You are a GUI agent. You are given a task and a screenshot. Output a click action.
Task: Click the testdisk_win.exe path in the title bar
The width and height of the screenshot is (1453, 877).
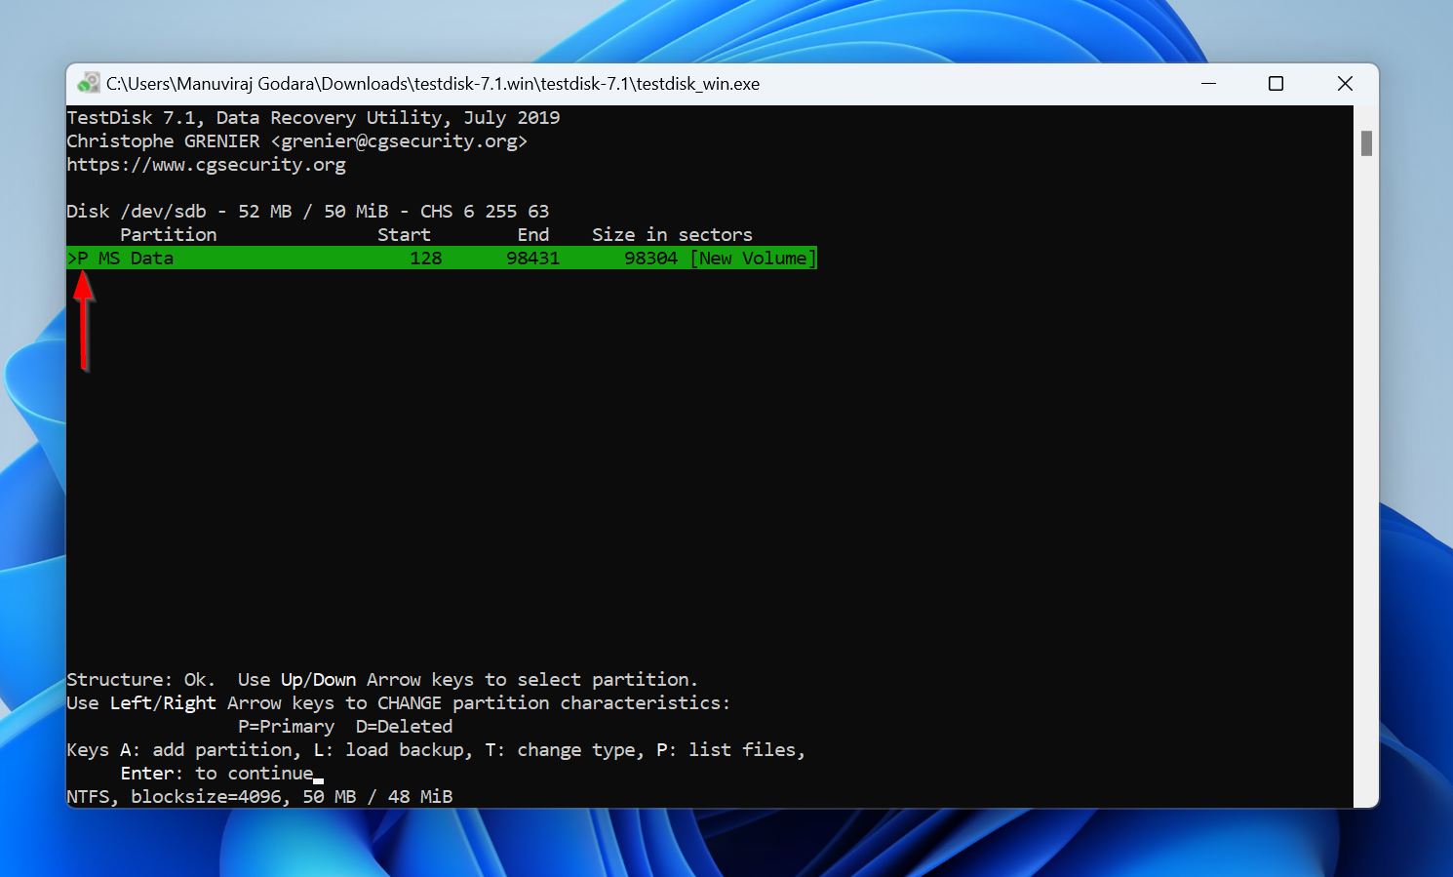(698, 84)
